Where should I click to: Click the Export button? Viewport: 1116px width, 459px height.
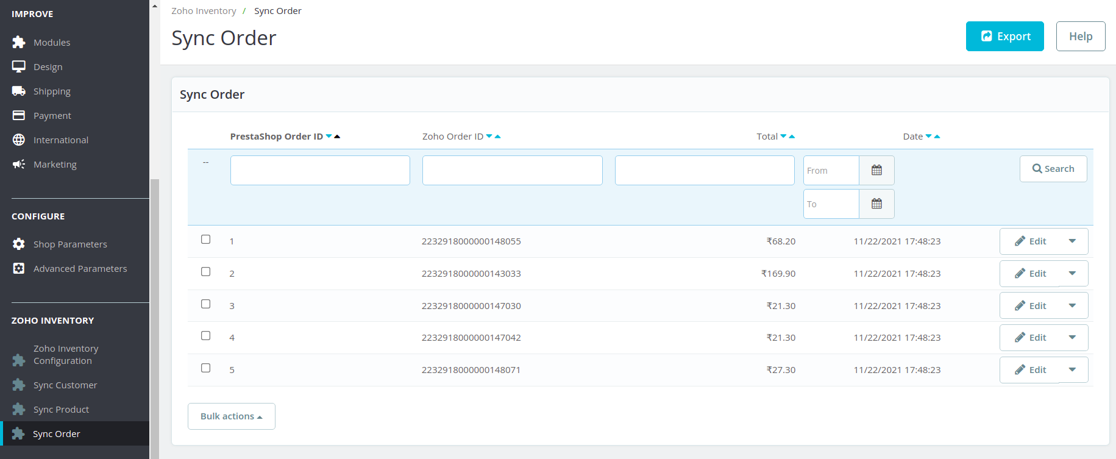(x=1004, y=37)
